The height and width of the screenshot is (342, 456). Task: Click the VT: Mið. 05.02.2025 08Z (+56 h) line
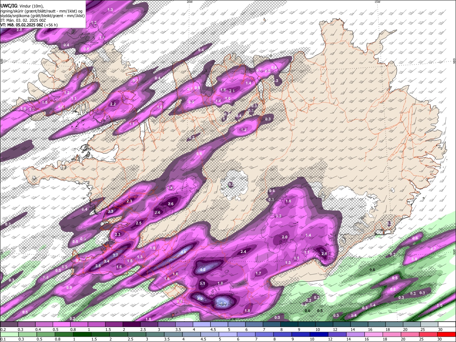point(29,25)
